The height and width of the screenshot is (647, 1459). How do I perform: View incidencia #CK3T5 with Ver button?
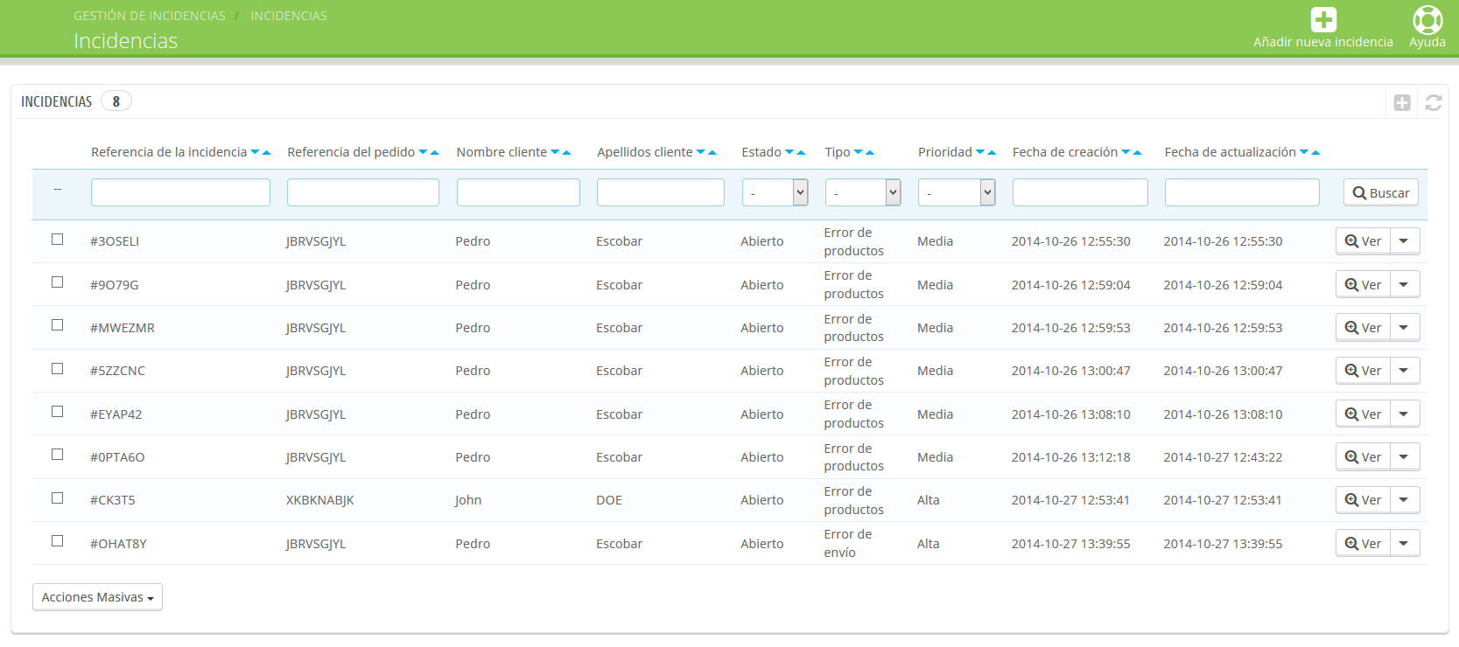click(x=1363, y=500)
